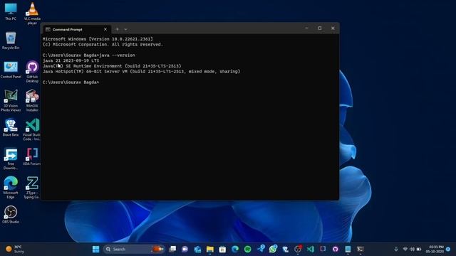Click the Java SE Runtime Environment line
The height and width of the screenshot is (256, 456).
(x=112, y=66)
